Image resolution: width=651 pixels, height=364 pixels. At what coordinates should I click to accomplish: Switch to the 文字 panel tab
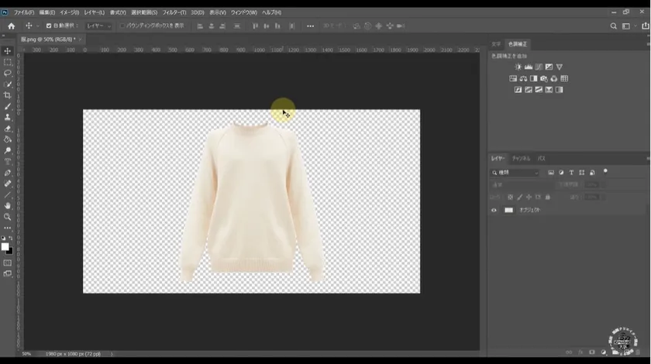(496, 44)
